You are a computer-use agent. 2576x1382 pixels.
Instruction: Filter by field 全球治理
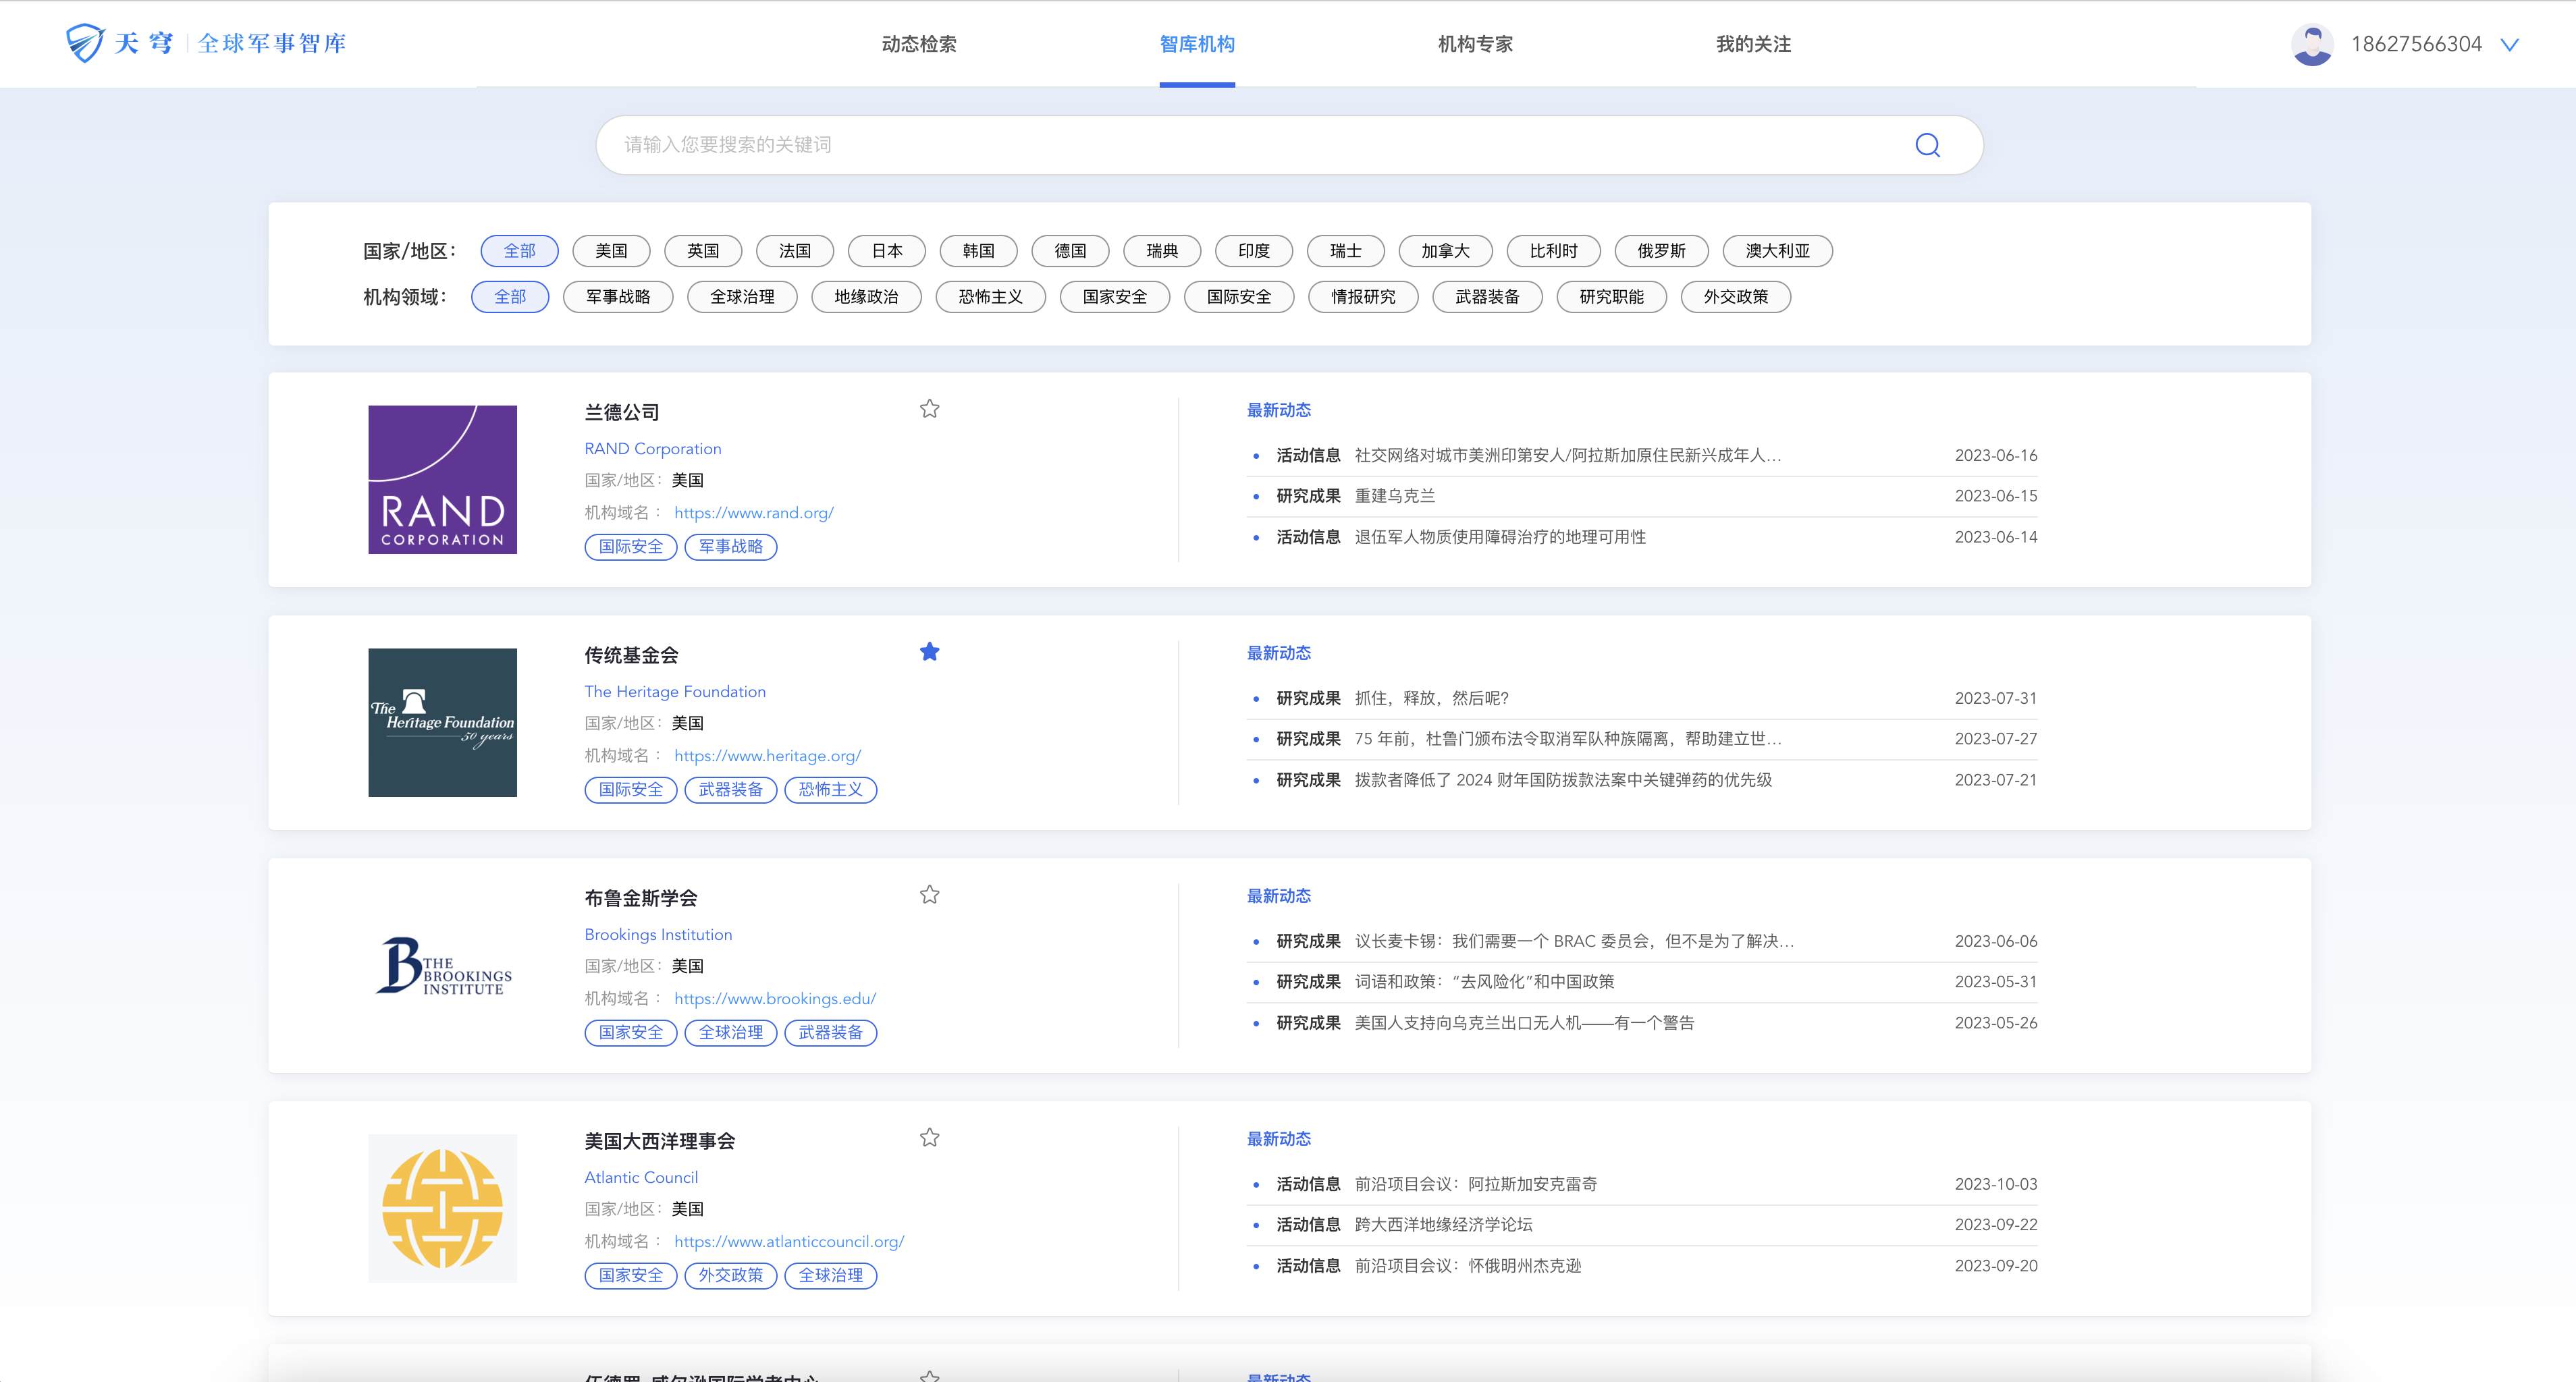coord(742,297)
